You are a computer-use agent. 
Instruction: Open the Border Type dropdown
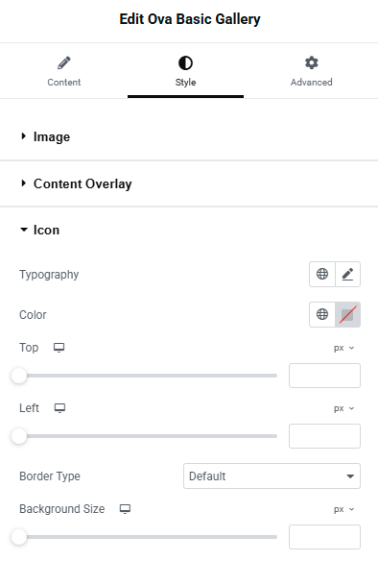tap(272, 476)
